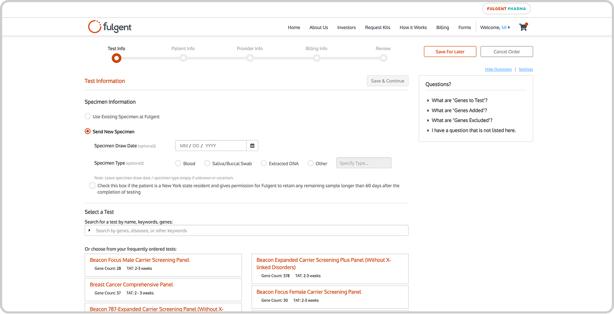Image resolution: width=614 pixels, height=314 pixels.
Task: Open the Billing menu item
Action: [x=442, y=27]
